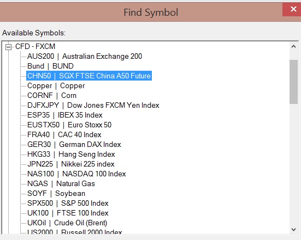Select ESP35 IBEX 35 Index
This screenshot has height=240, width=301.
click(65, 115)
